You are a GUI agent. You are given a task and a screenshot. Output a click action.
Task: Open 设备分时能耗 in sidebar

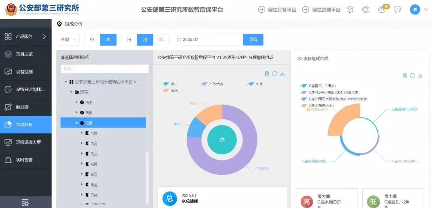pos(26,89)
